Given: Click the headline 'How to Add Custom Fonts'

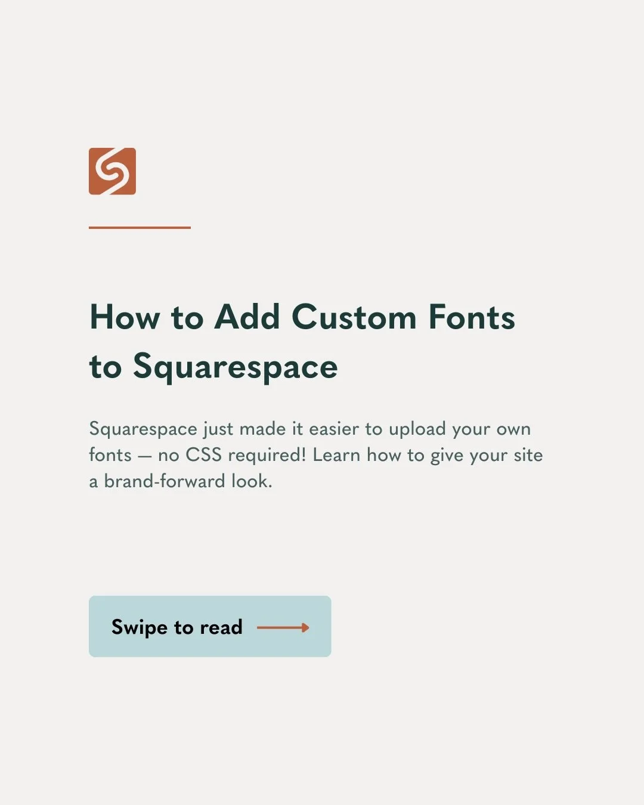Looking at the screenshot, I should [302, 318].
